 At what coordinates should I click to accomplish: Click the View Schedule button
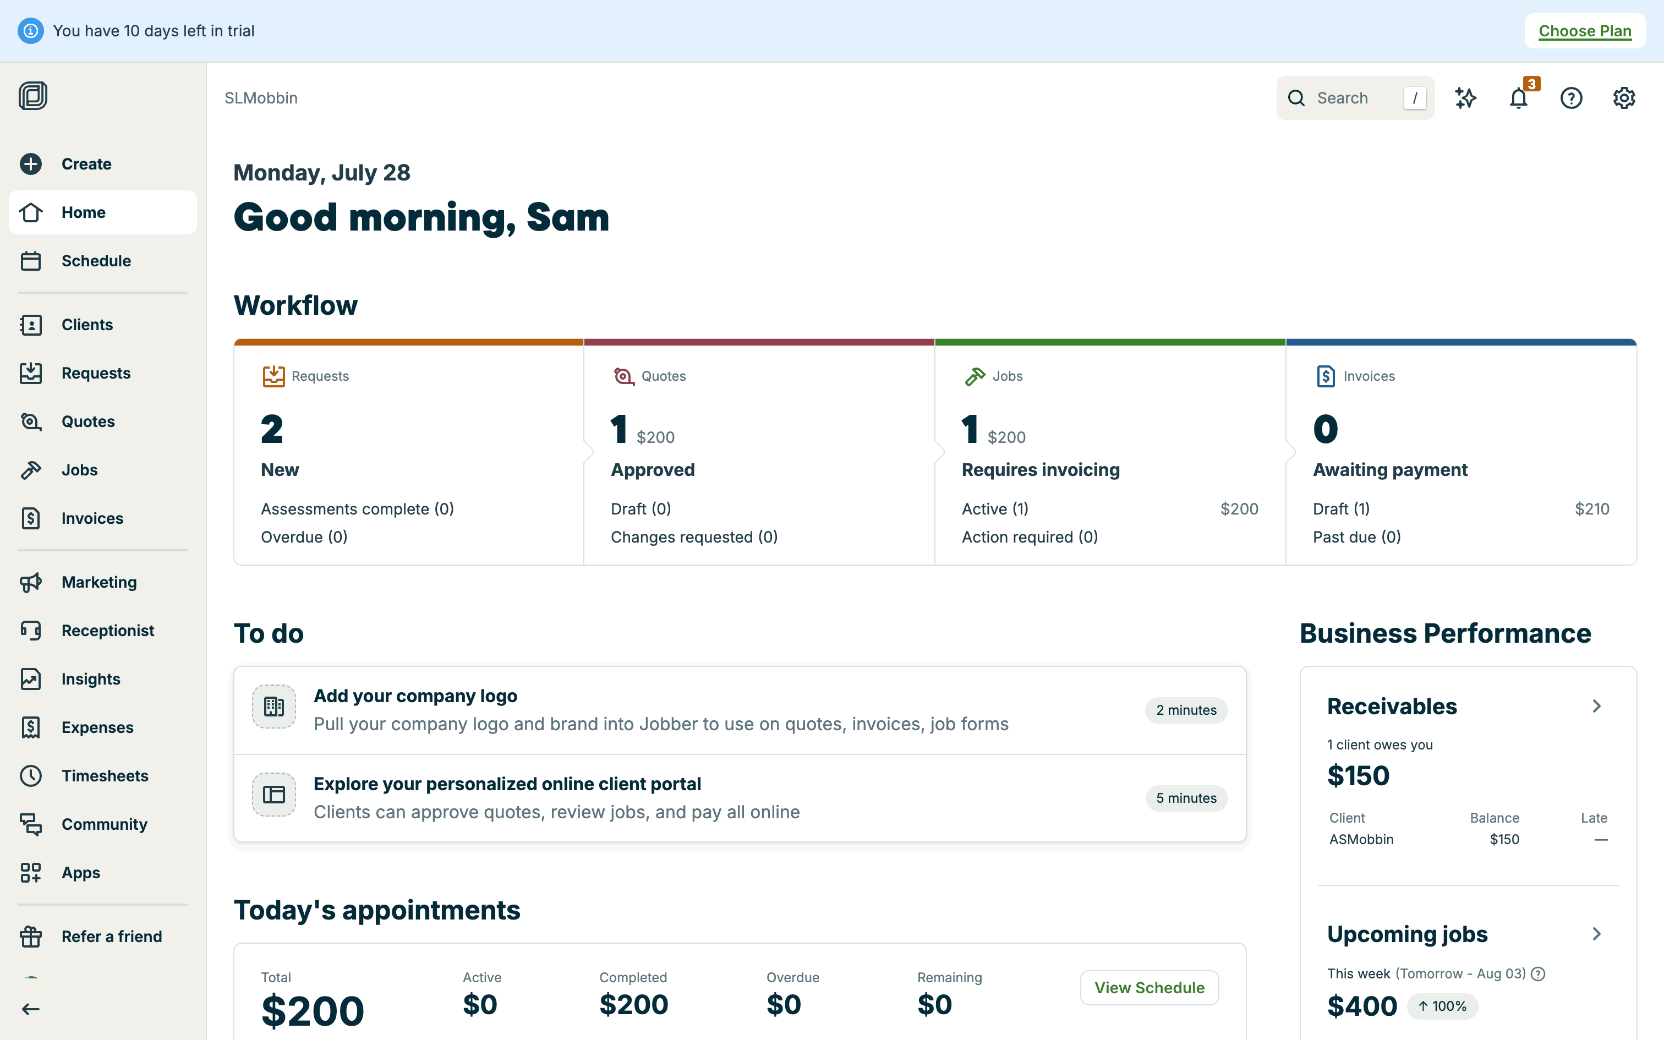tap(1149, 987)
